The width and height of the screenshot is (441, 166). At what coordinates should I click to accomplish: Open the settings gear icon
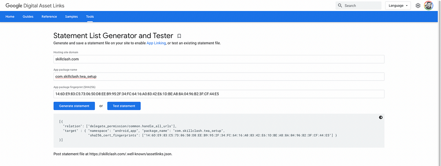[418, 5]
